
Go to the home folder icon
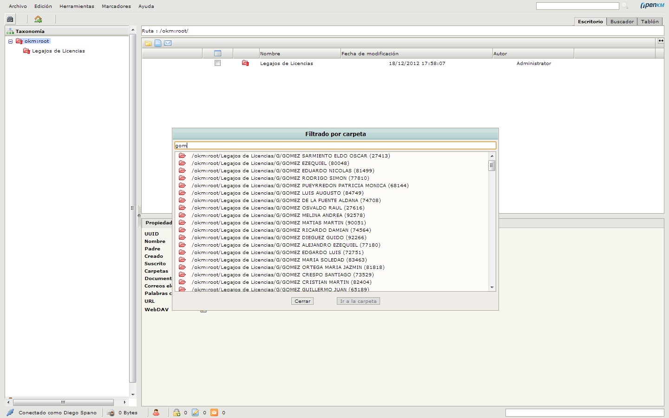pyautogui.click(x=38, y=19)
